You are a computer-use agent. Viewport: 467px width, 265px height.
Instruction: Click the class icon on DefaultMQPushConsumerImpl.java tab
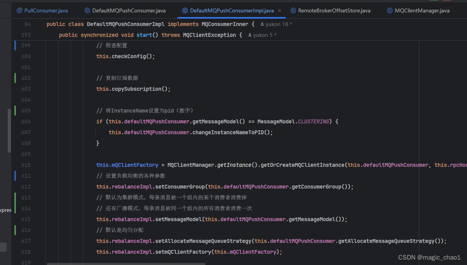click(x=184, y=10)
